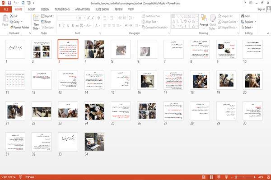Click the New Slide icon
This screenshot has height=180, width=271.
coord(36,18)
